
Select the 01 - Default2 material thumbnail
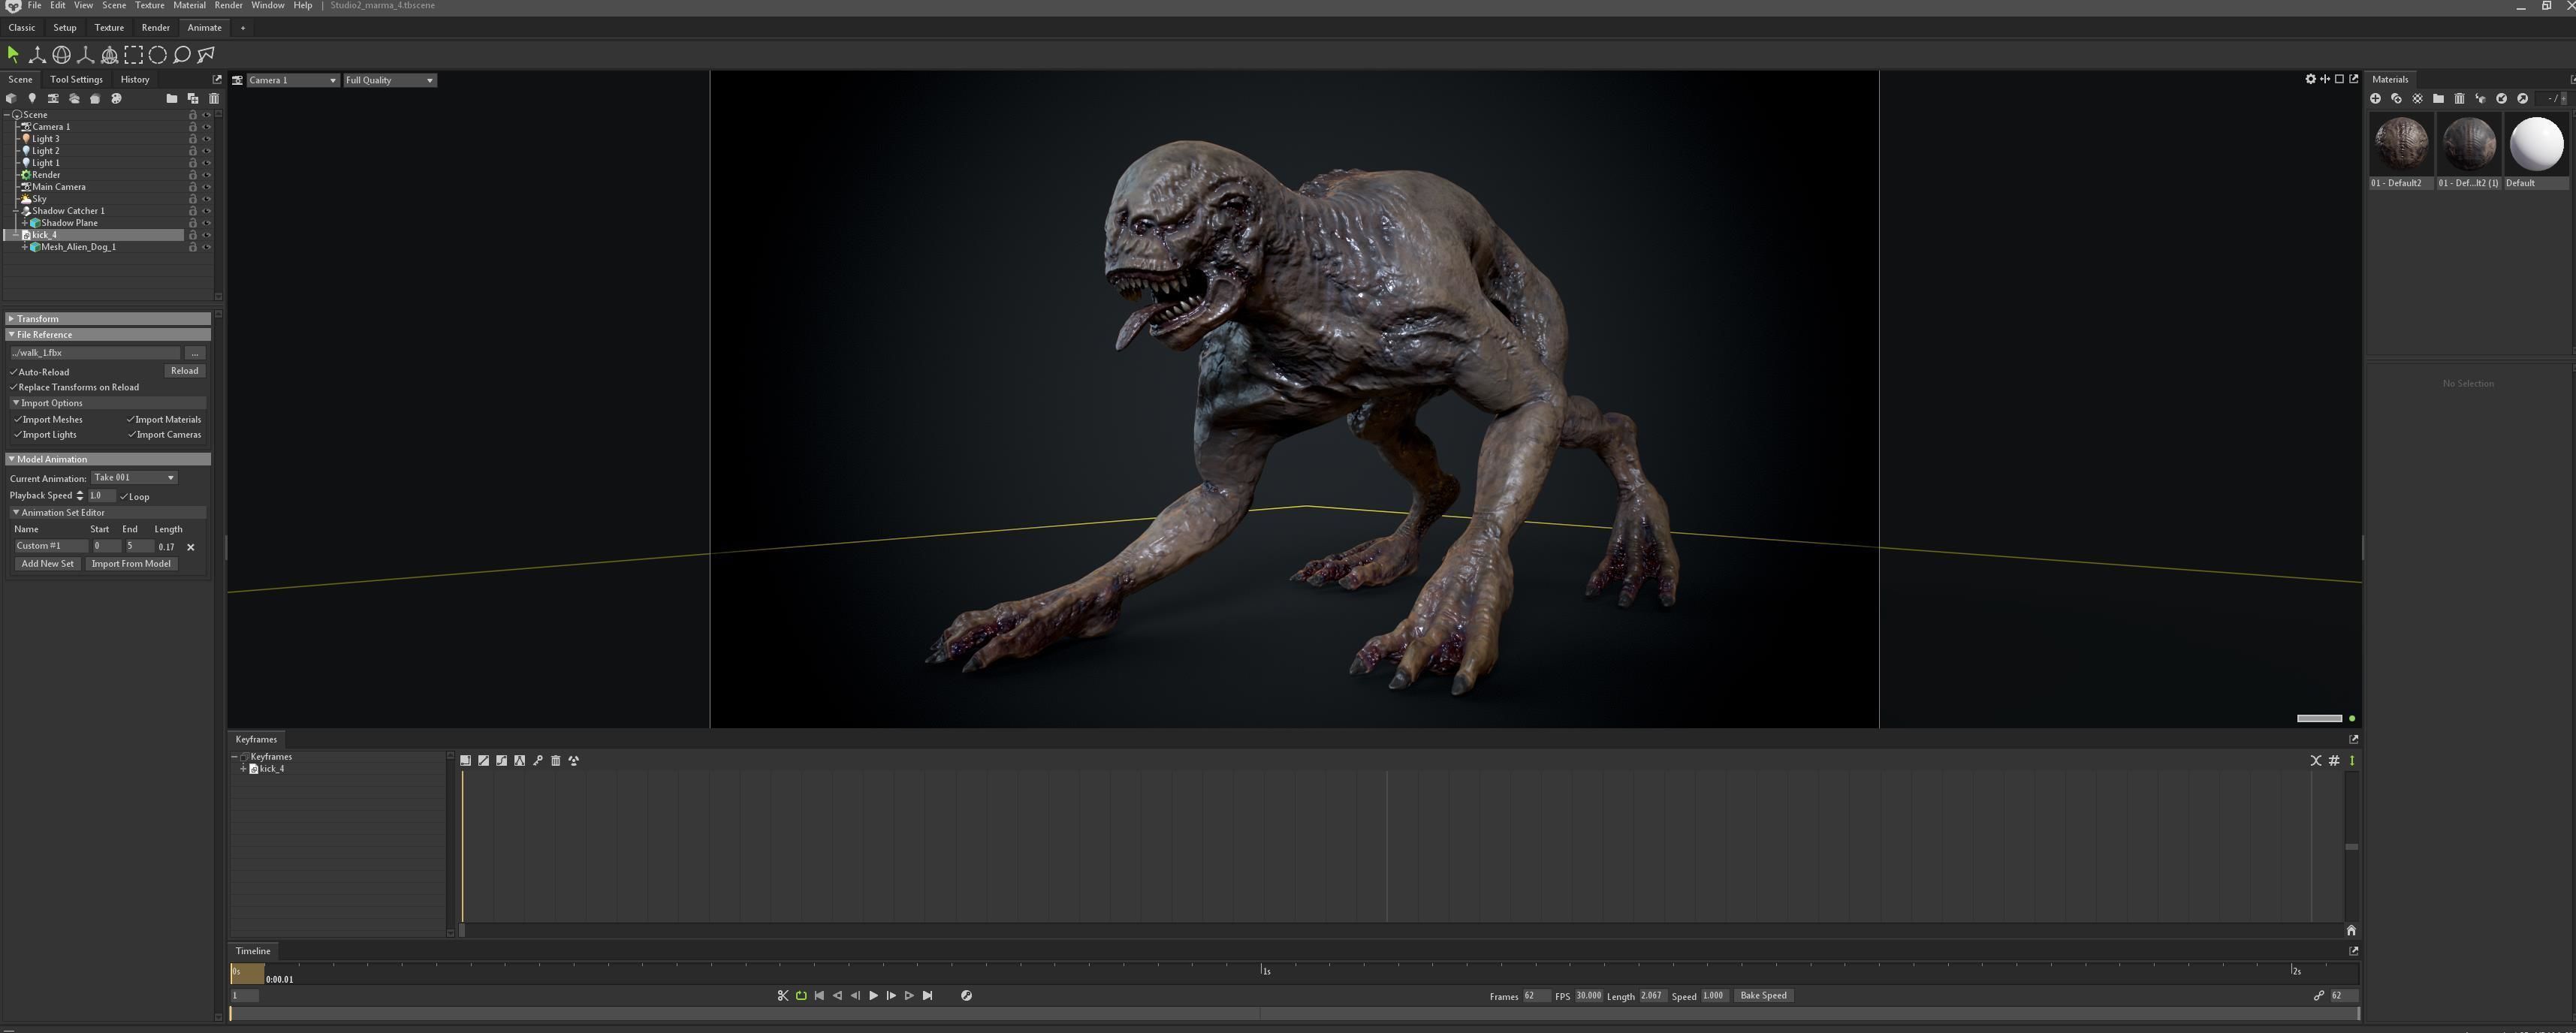(2401, 144)
